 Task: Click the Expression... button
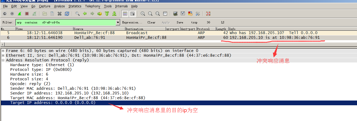tap(132, 23)
